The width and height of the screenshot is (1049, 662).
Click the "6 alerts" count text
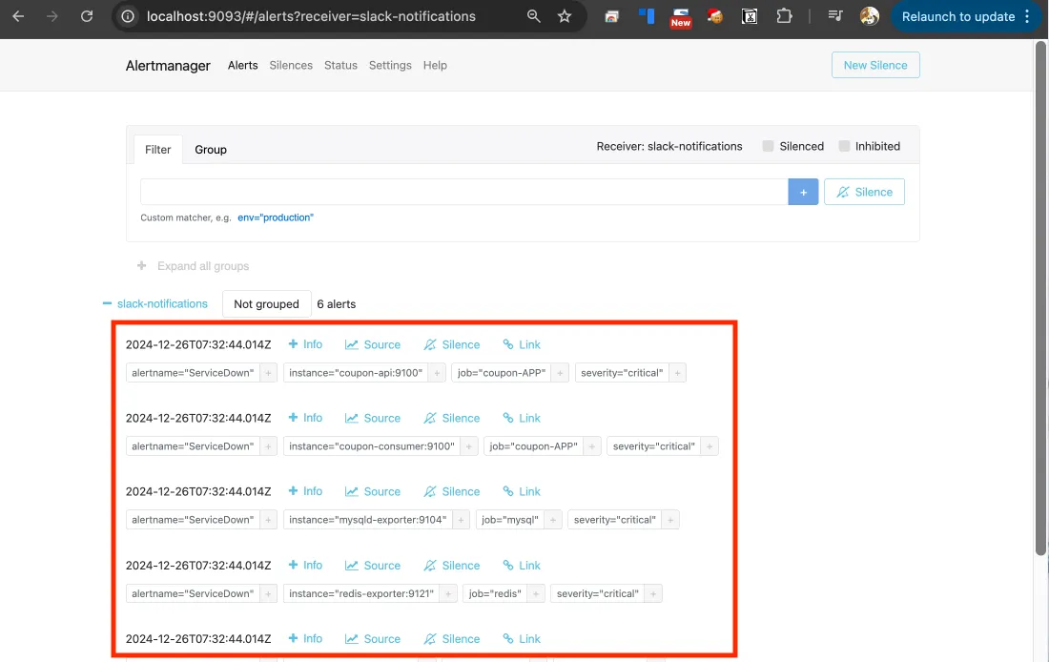coord(337,304)
